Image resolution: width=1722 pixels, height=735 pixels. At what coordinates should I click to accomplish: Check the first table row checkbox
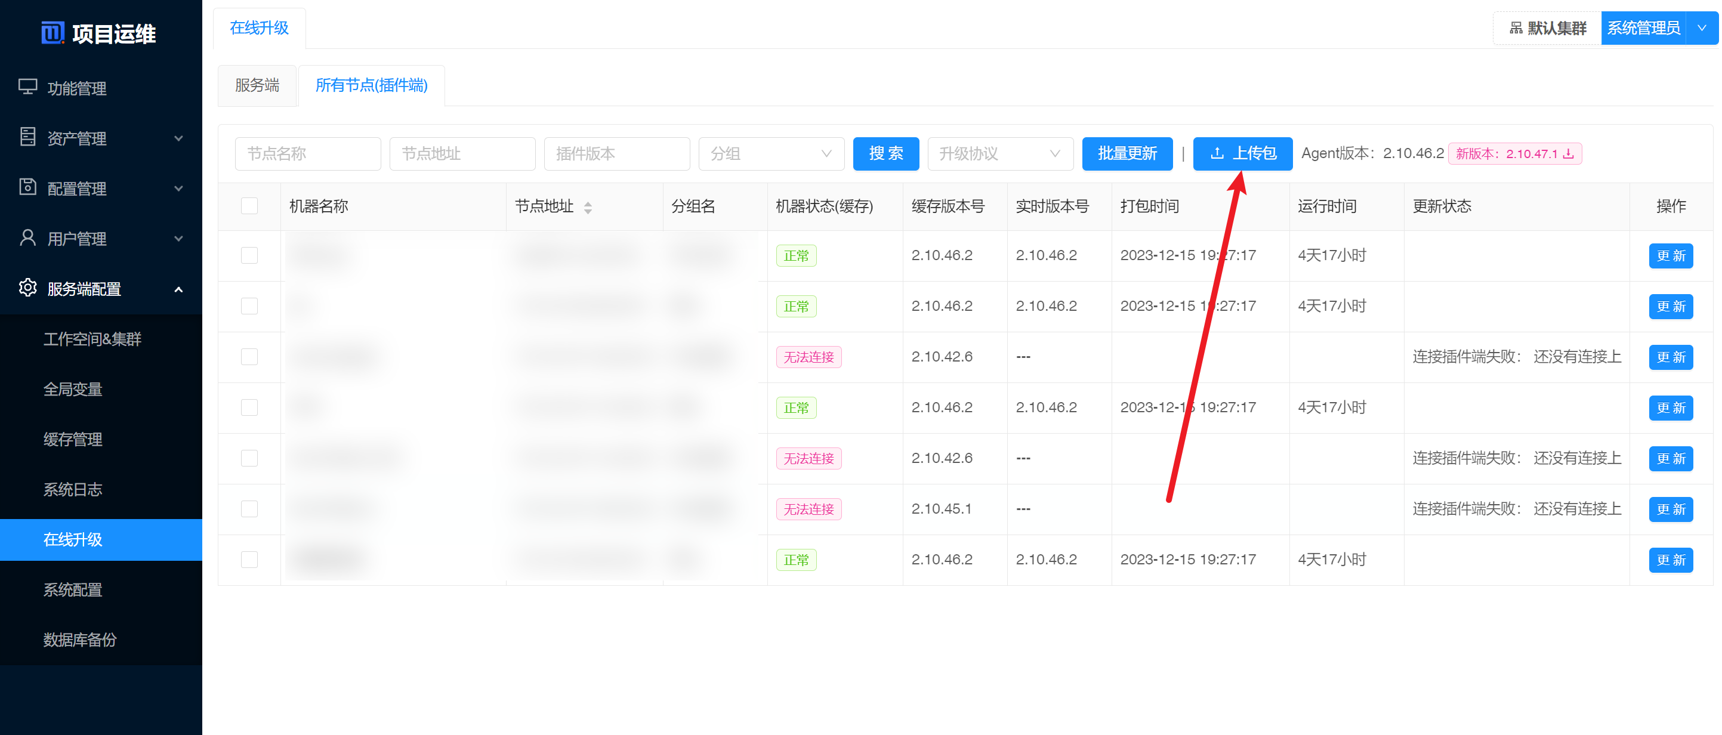pyautogui.click(x=249, y=256)
